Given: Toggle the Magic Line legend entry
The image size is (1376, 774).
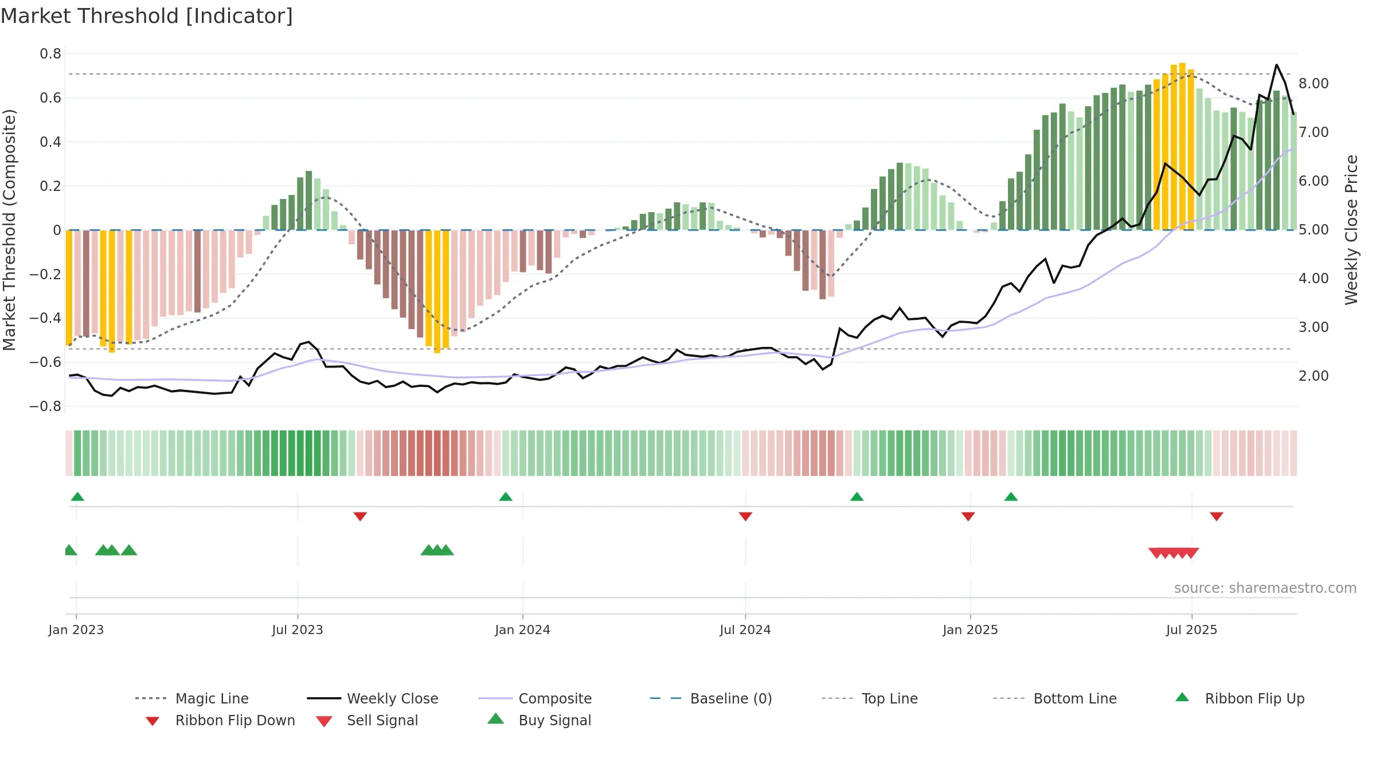Looking at the screenshot, I should point(192,698).
